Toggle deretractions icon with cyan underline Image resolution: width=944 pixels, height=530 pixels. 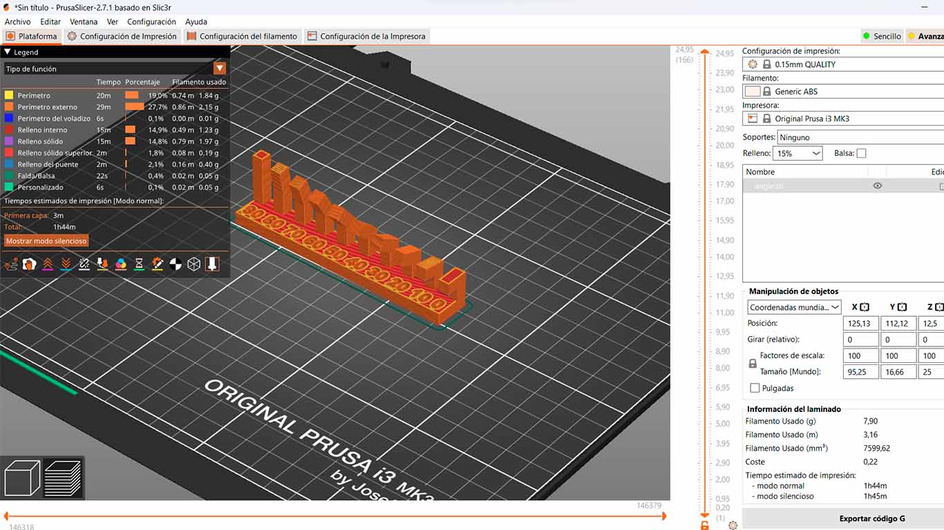coord(66,264)
